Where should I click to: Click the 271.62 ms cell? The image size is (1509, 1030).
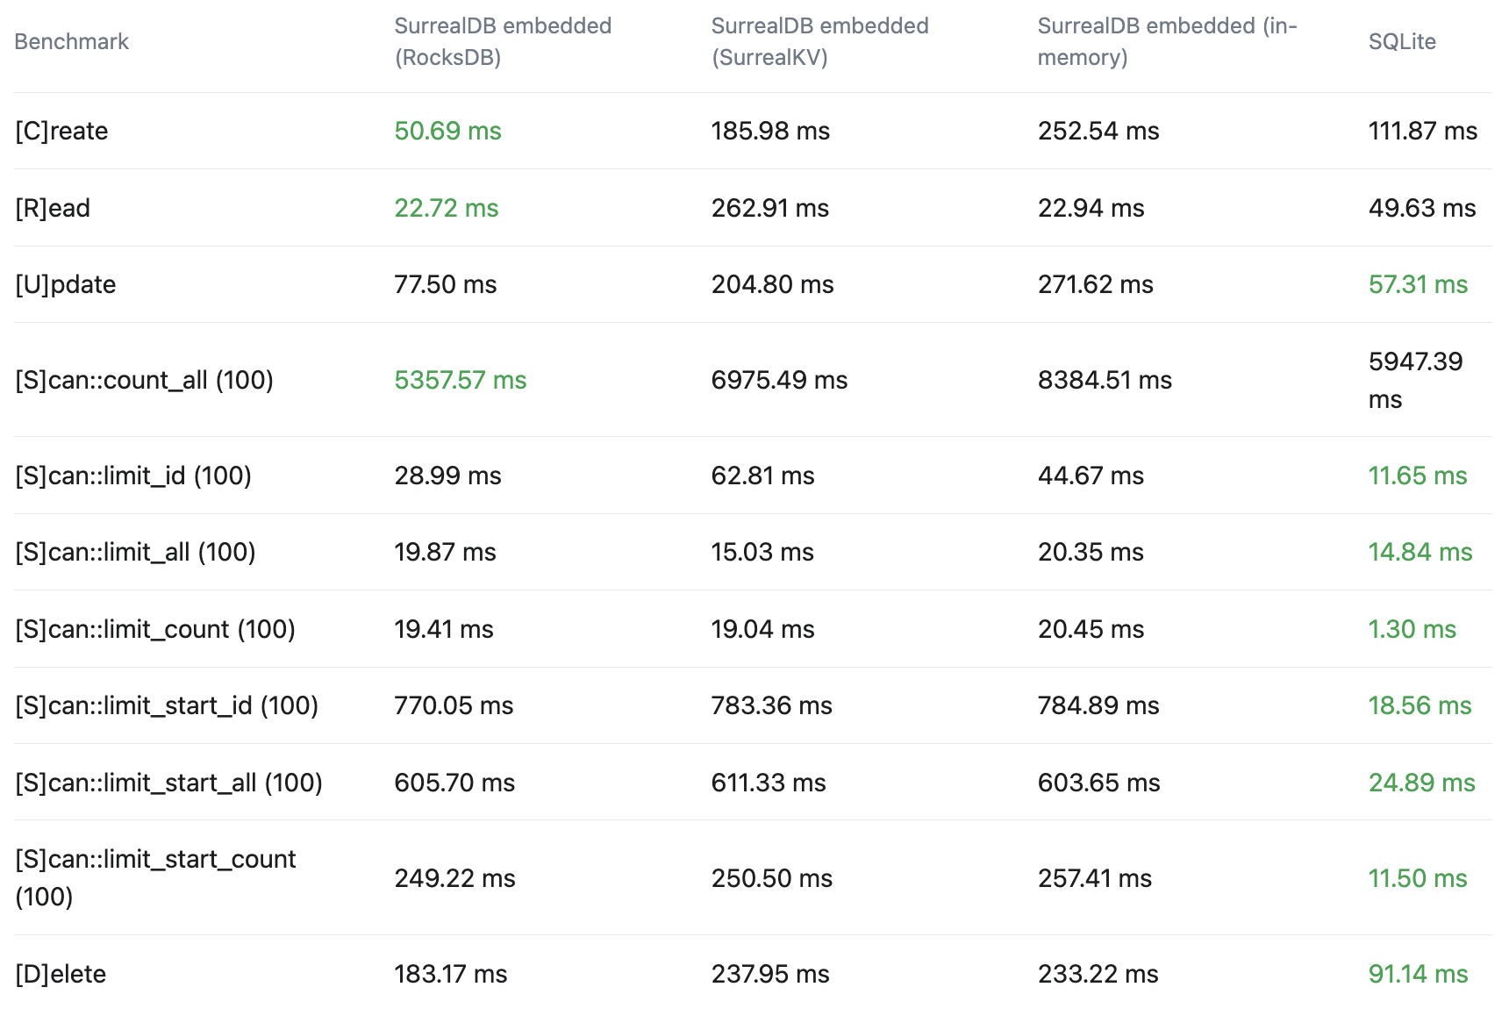pos(1096,284)
